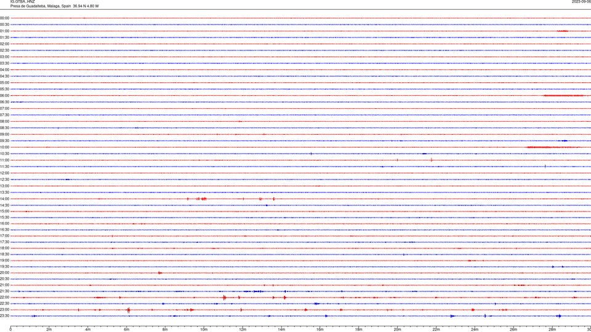Select the 01:30 row label
591x332 pixels.
tap(4, 38)
